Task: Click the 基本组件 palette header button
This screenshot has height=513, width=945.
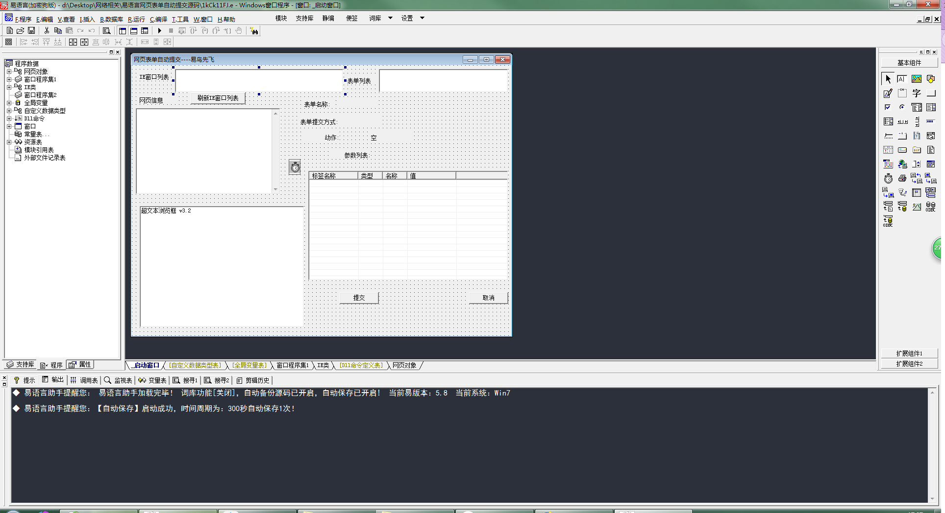Action: pos(909,63)
